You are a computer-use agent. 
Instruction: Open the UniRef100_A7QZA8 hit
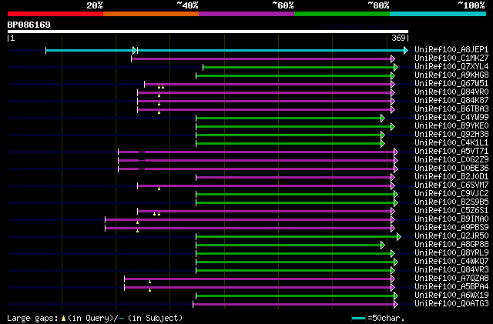pos(451,279)
